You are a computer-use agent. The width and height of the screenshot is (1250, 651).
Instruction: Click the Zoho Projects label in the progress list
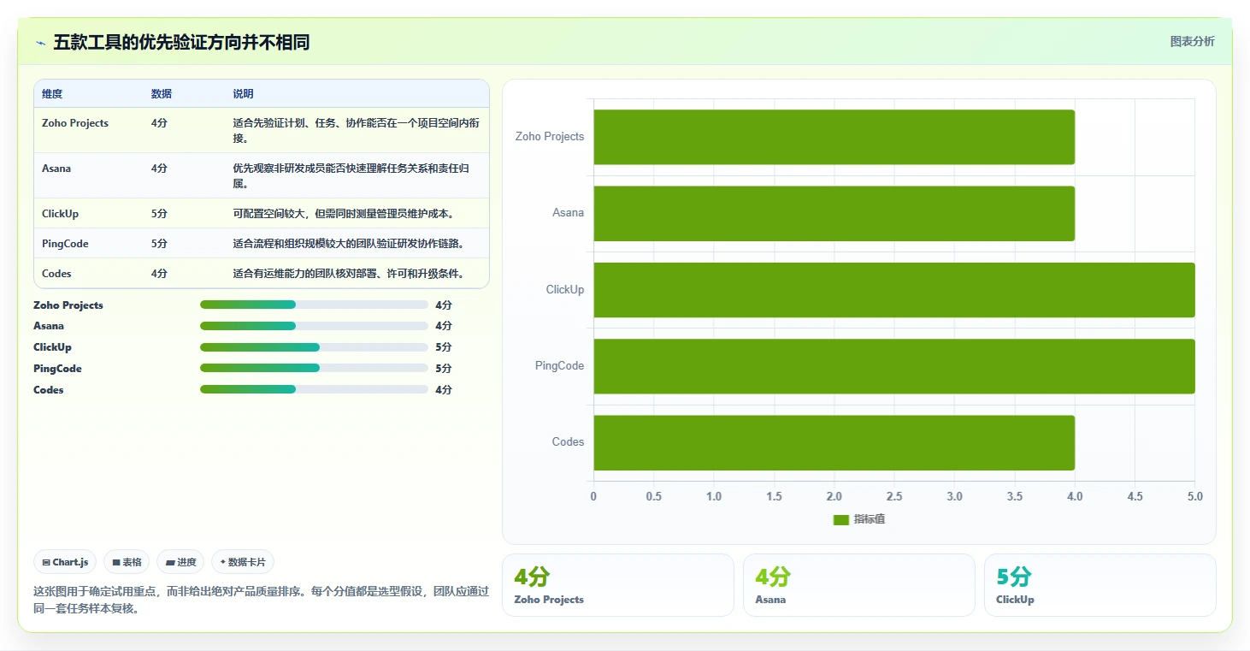(68, 305)
